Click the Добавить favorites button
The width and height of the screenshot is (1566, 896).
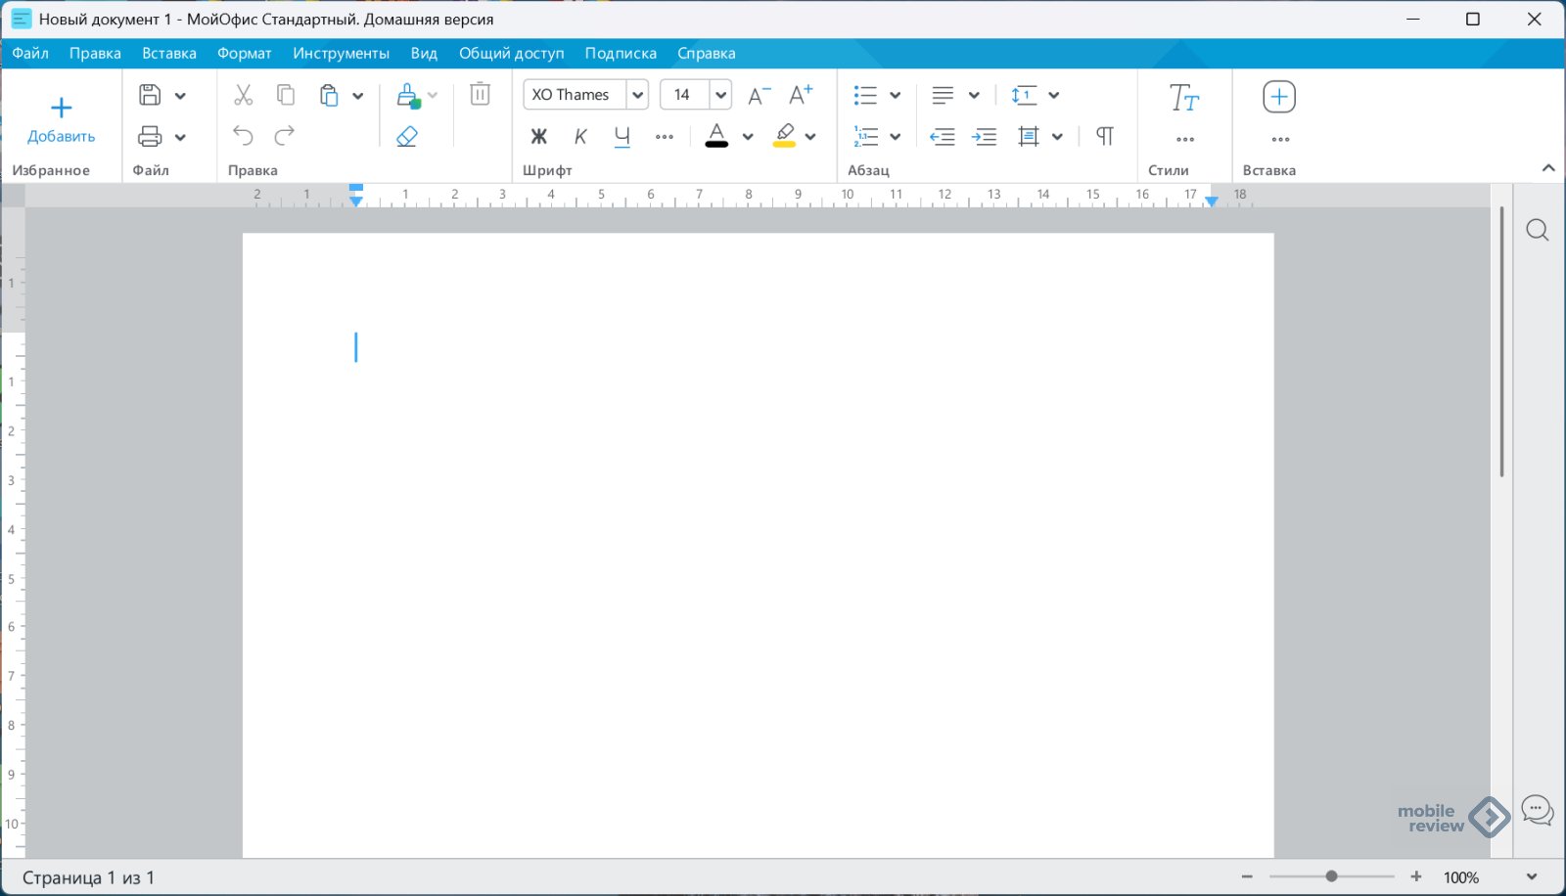61,119
